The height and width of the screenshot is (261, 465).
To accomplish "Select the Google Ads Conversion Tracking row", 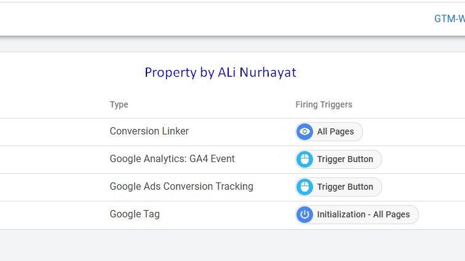I will 181,187.
